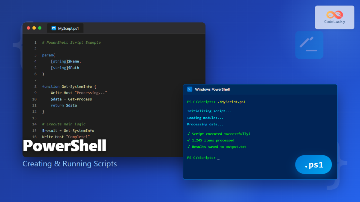Click the 'Processing data...' terminal output line
This screenshot has height=202, width=360.
[x=205, y=124]
